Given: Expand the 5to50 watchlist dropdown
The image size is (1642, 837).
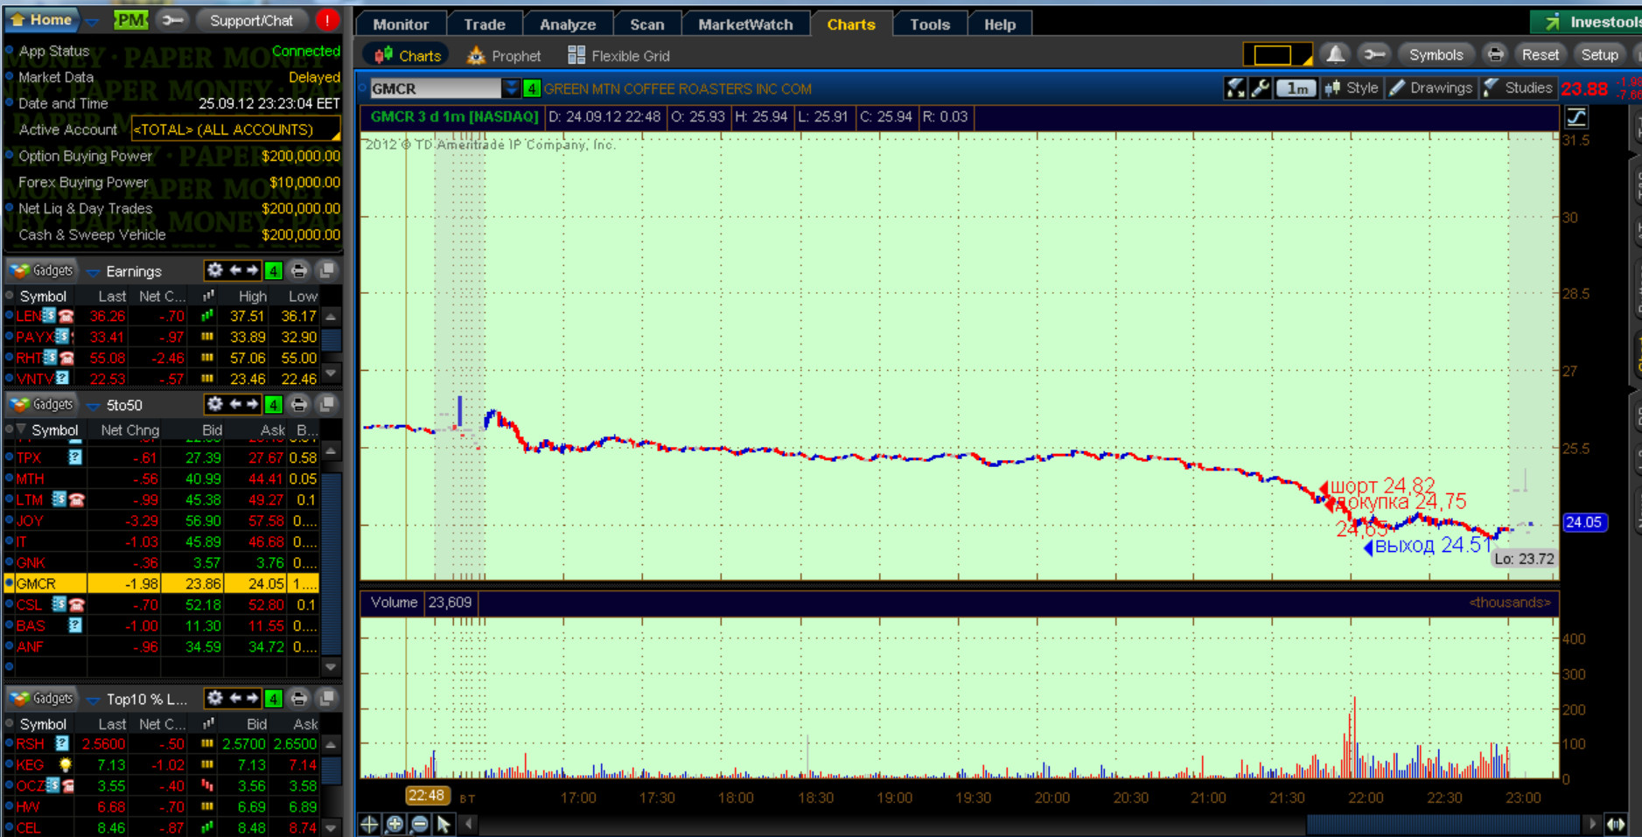Looking at the screenshot, I should coord(93,406).
